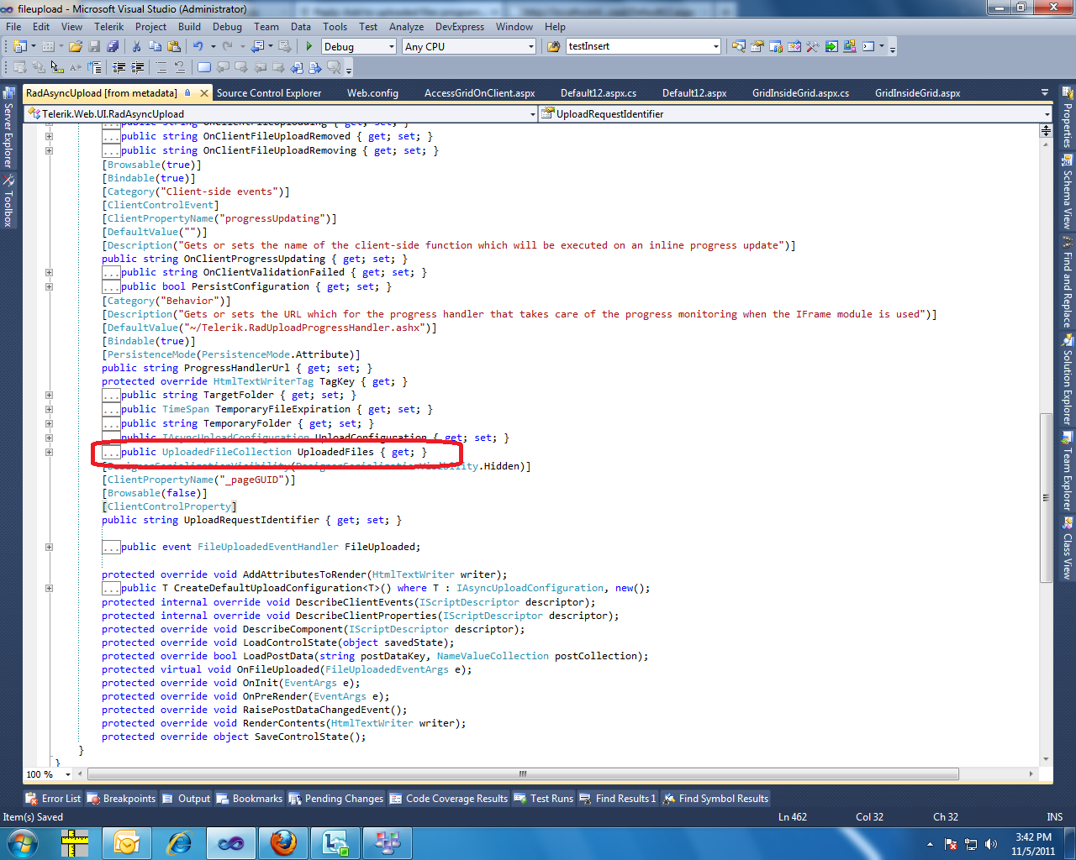
Task: Open the Any CPU platform dropdown
Action: 468,46
